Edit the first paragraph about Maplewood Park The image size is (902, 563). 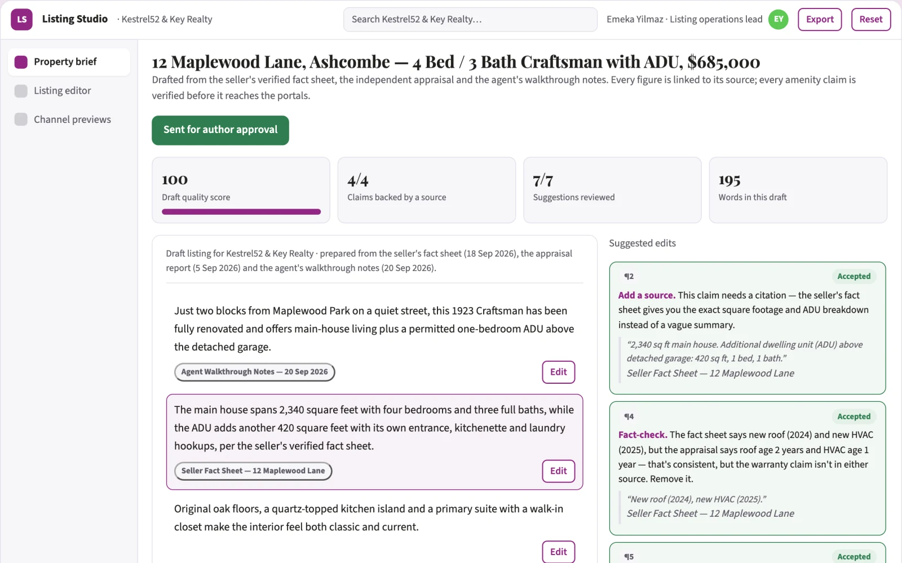click(559, 372)
